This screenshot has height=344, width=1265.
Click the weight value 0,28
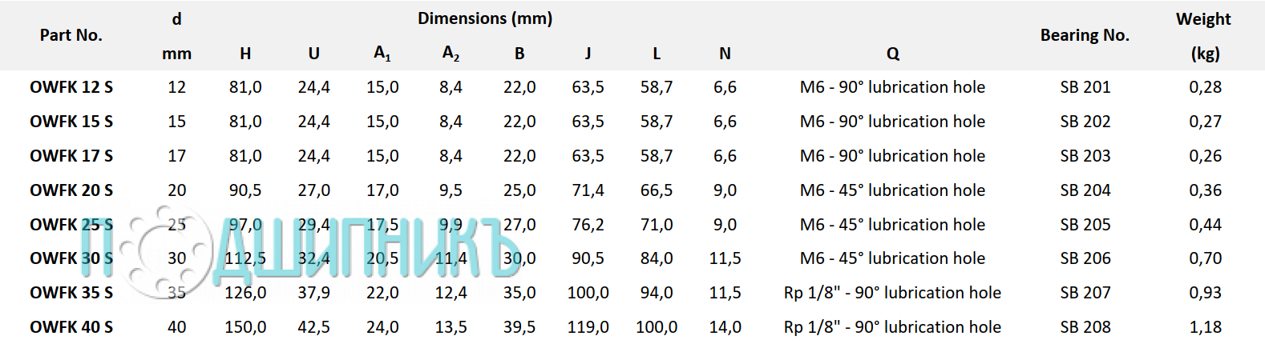[1206, 87]
